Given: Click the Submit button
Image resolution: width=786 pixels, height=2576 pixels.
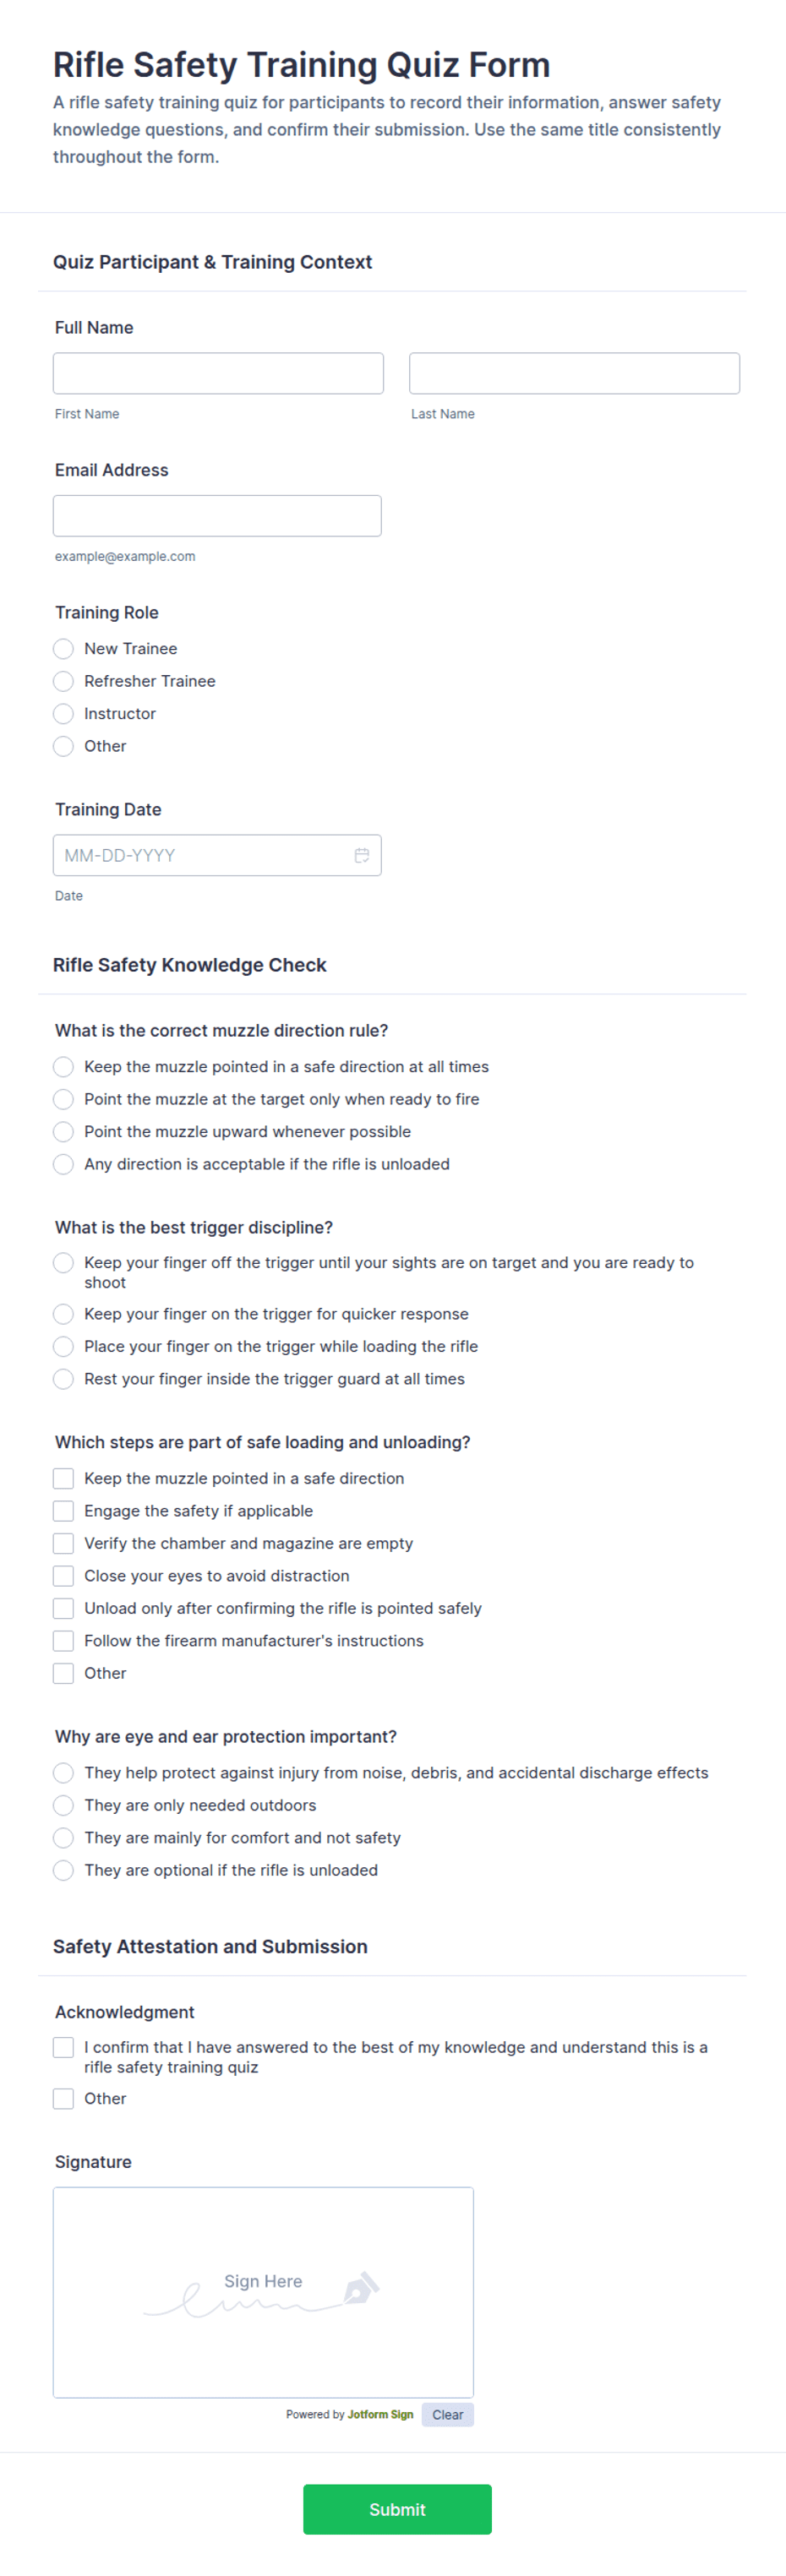Looking at the screenshot, I should point(397,2509).
